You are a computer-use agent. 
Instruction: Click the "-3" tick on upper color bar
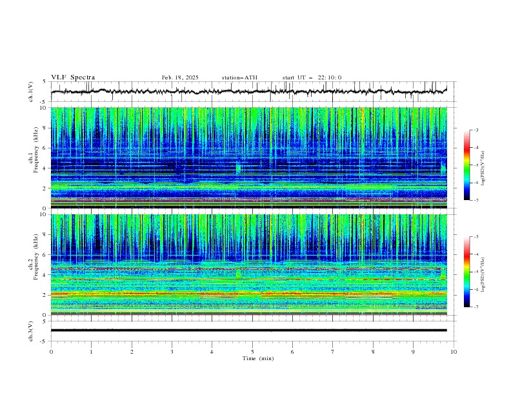pos(476,130)
